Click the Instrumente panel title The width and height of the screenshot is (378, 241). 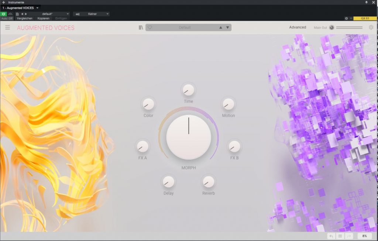click(x=16, y=2)
